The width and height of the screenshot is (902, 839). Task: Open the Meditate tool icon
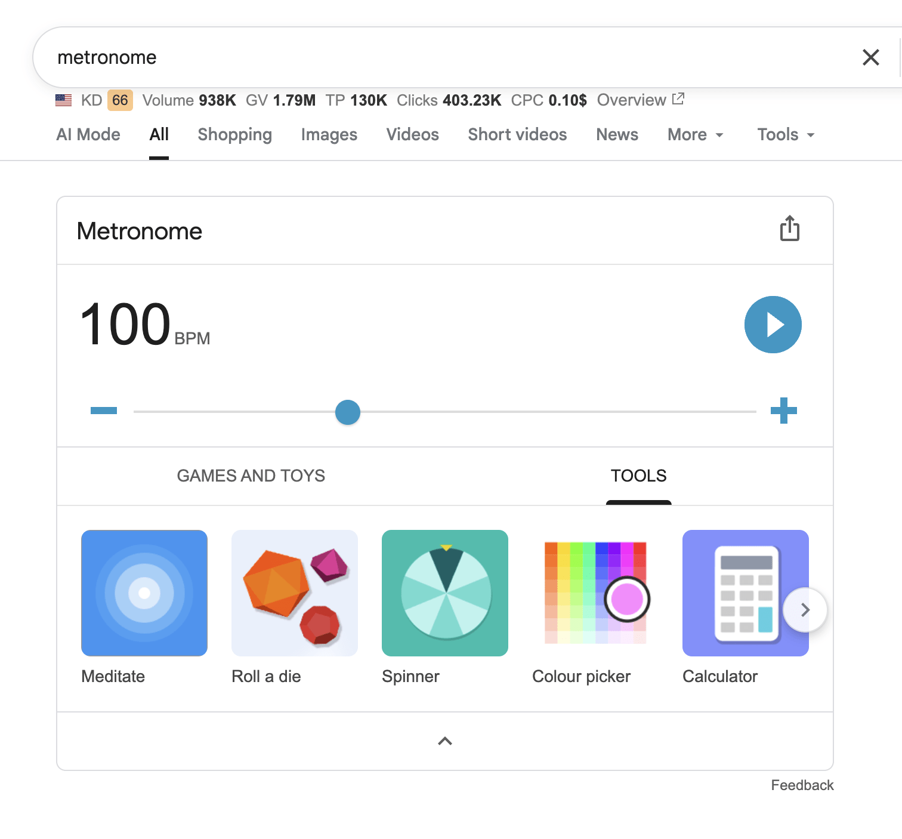144,593
